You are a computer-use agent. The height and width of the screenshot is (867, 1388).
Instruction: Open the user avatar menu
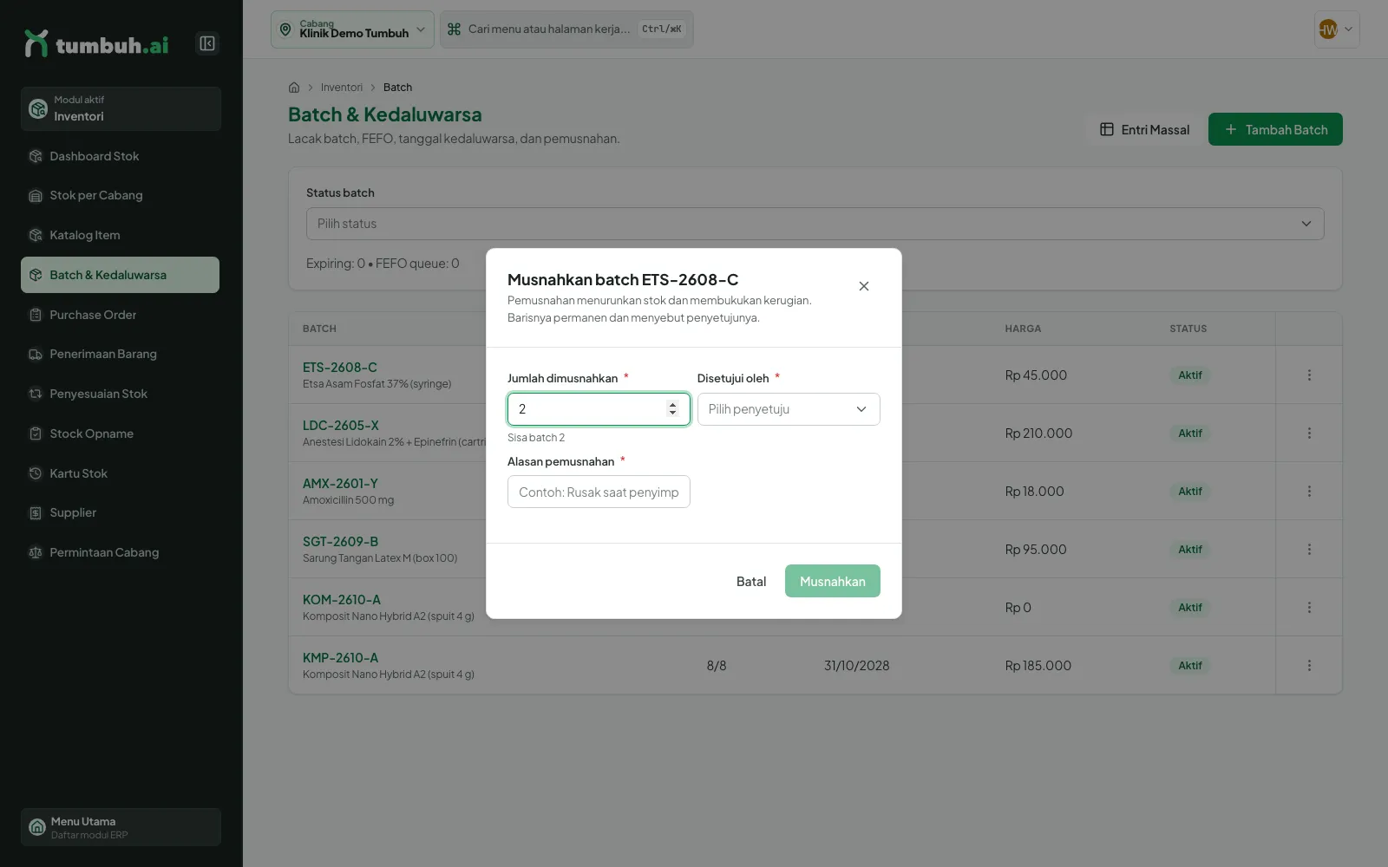point(1337,29)
